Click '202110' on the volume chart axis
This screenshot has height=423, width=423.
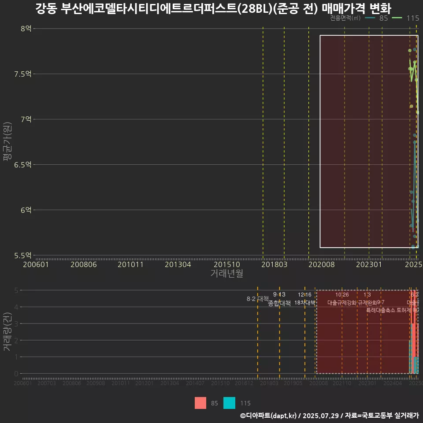[x=342, y=383]
